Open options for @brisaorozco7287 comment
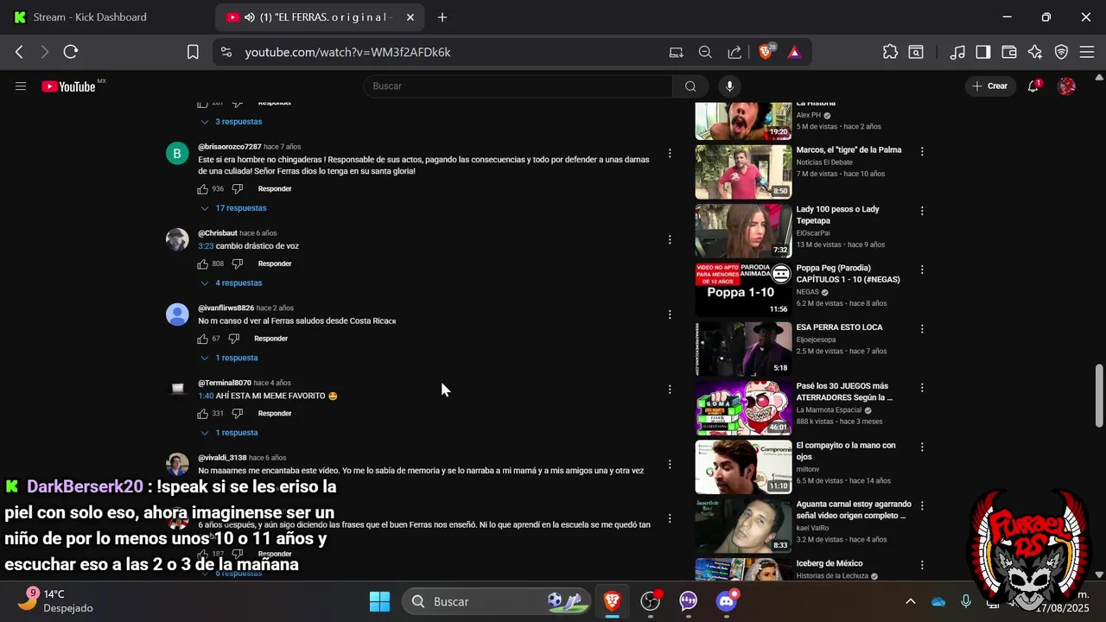This screenshot has width=1106, height=622. tap(670, 153)
